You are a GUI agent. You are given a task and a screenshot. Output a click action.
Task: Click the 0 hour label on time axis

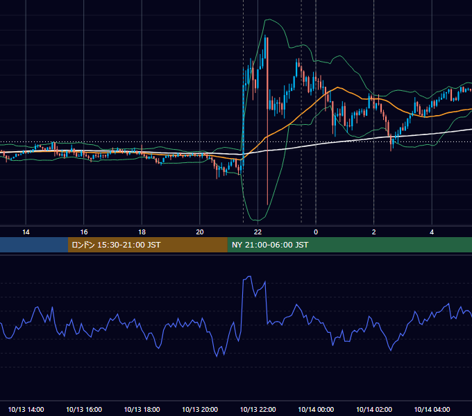pos(316,232)
